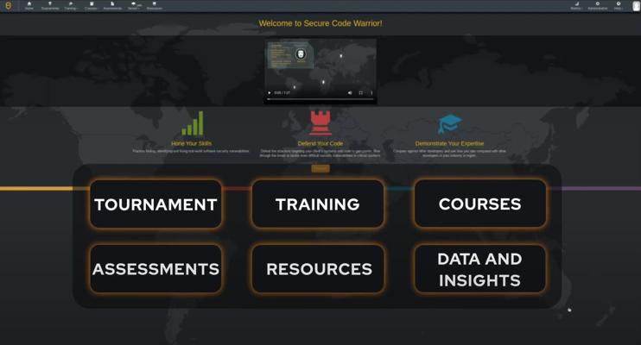
Task: Toggle fullscreen on the welcome video
Action: tap(360, 92)
